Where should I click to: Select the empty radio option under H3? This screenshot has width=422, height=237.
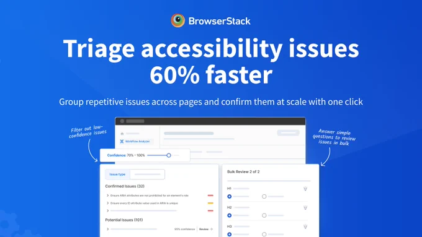tap(264, 235)
